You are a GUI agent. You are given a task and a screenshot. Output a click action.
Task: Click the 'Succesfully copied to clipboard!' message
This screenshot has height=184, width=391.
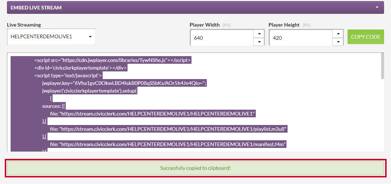(x=195, y=168)
